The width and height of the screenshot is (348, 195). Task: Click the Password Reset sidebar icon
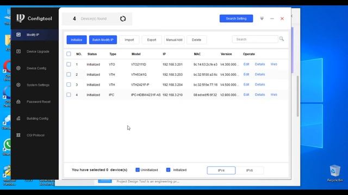click(x=18, y=102)
